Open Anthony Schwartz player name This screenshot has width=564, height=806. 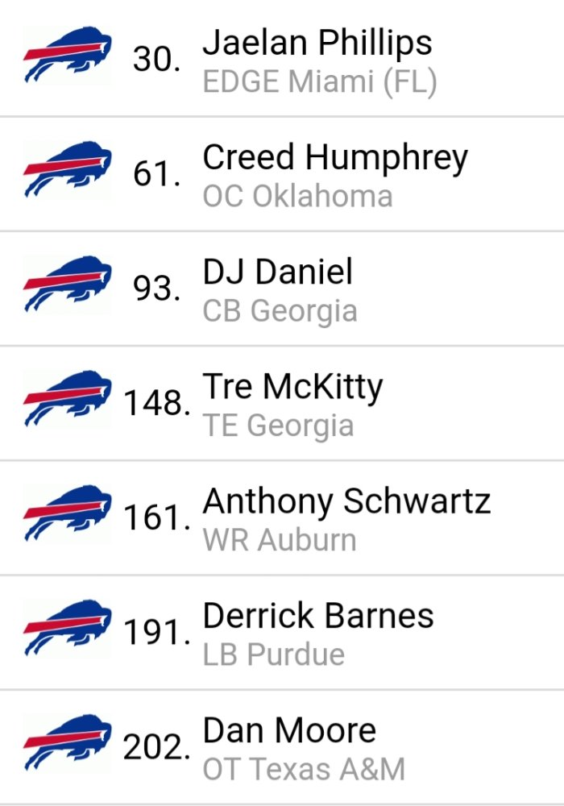click(x=346, y=501)
